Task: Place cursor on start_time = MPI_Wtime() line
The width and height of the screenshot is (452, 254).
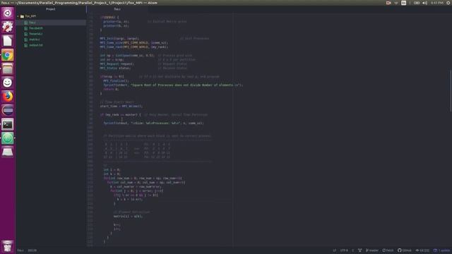Action: (x=121, y=107)
